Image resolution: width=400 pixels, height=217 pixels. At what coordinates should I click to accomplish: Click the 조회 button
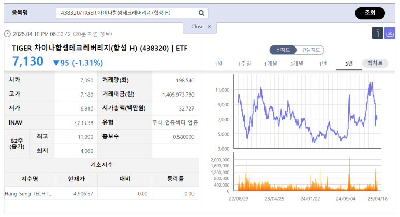pos(370,13)
